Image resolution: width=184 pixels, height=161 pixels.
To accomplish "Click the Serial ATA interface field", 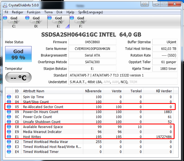I will click(x=92, y=55).
